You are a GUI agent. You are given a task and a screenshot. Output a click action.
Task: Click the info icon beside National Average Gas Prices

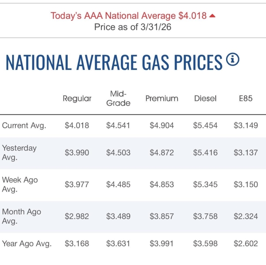(x=233, y=60)
